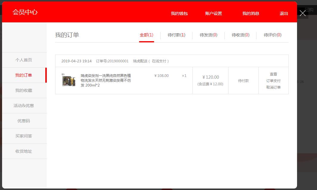Screen dimensions: 317x190
Task: Click the 在线支付 payment method text
Action: pyautogui.click(x=159, y=61)
